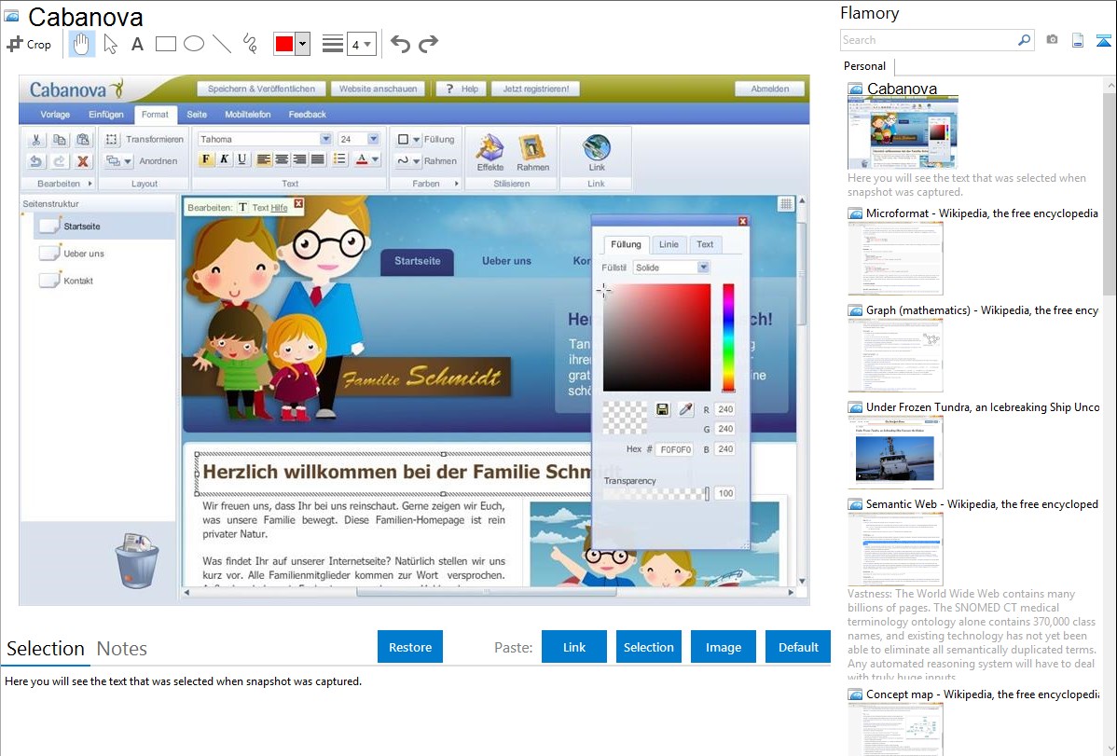The width and height of the screenshot is (1117, 756).
Task: Pick the freehand drawing tool
Action: coord(249,44)
